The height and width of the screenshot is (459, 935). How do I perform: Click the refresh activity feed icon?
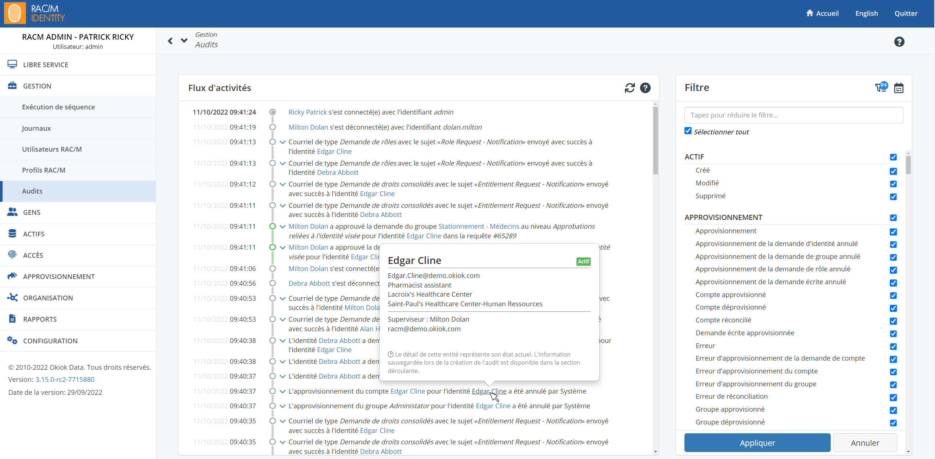tap(629, 88)
